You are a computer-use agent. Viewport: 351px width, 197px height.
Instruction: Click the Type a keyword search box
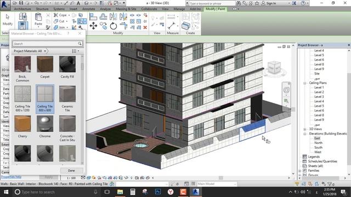click(x=212, y=3)
